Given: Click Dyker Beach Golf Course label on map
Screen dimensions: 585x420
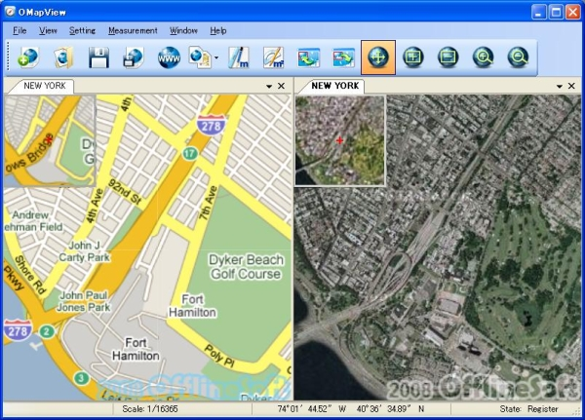Looking at the screenshot, I should coord(246,267).
